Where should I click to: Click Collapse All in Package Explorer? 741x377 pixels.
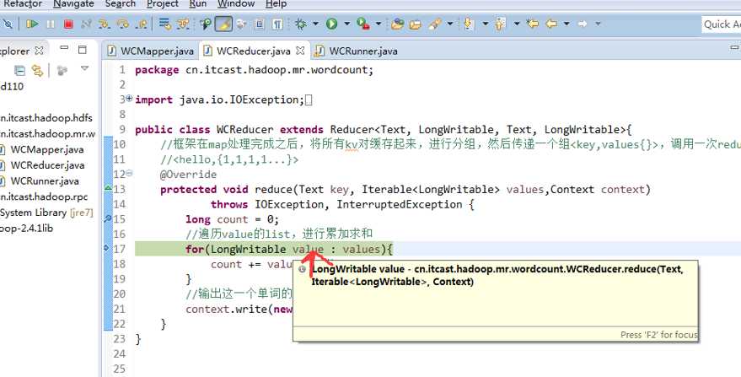(x=19, y=71)
